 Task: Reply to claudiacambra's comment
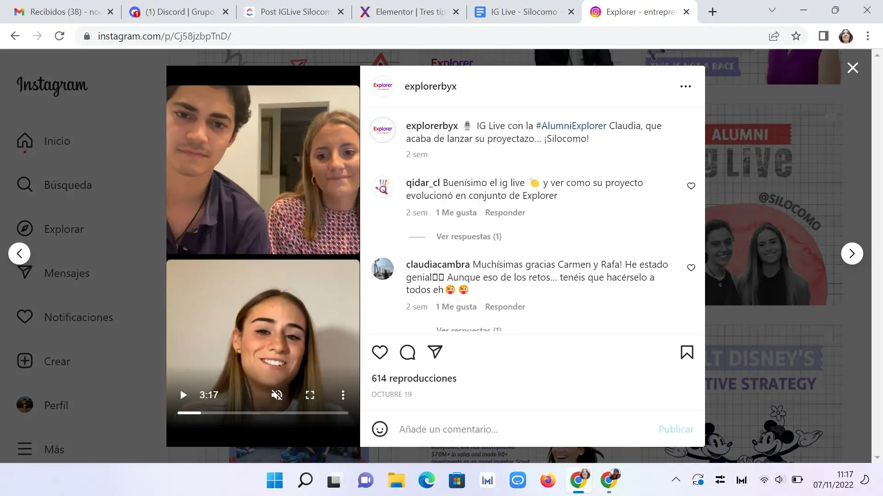[x=505, y=307]
